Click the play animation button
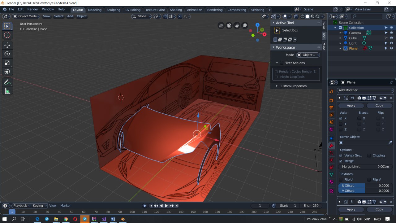396x223 pixels. tap(166, 206)
